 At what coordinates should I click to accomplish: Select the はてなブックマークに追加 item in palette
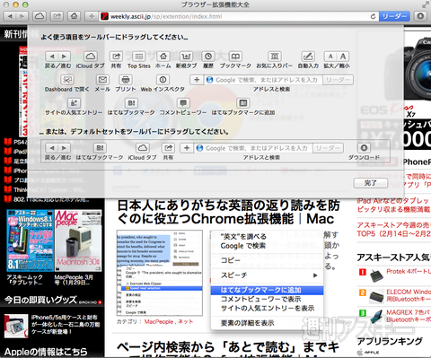(243, 107)
